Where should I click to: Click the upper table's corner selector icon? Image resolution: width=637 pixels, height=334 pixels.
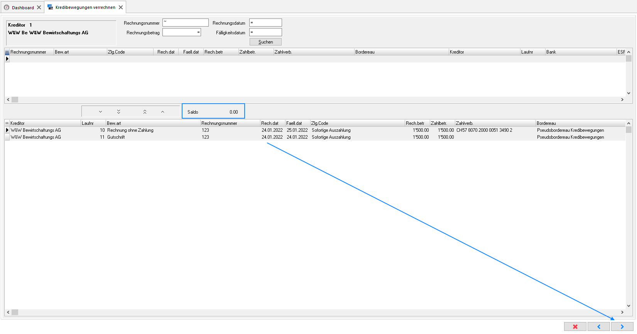(7, 52)
